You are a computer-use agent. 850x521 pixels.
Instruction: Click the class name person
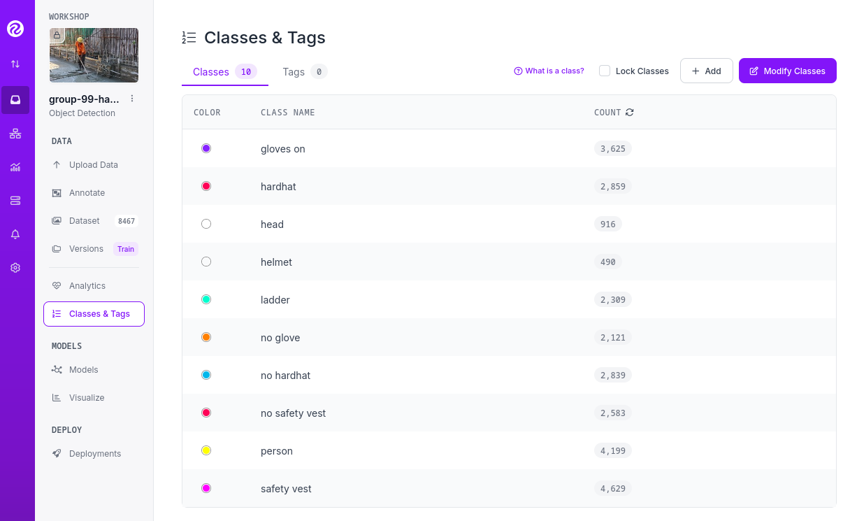(x=277, y=451)
